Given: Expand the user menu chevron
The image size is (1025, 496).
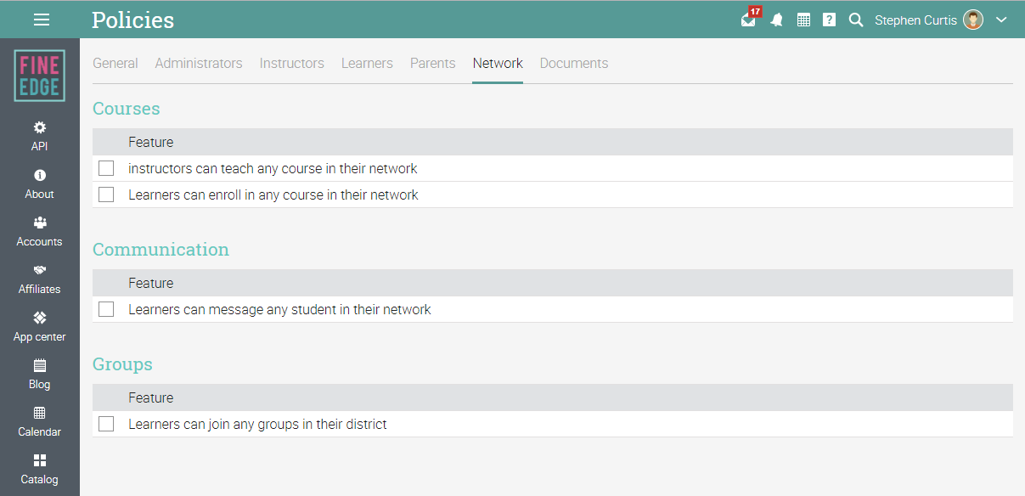Looking at the screenshot, I should pos(1001,20).
